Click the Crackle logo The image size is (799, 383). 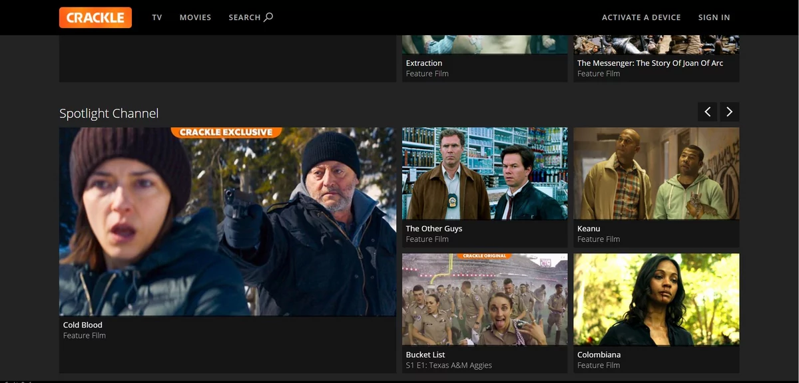point(95,17)
